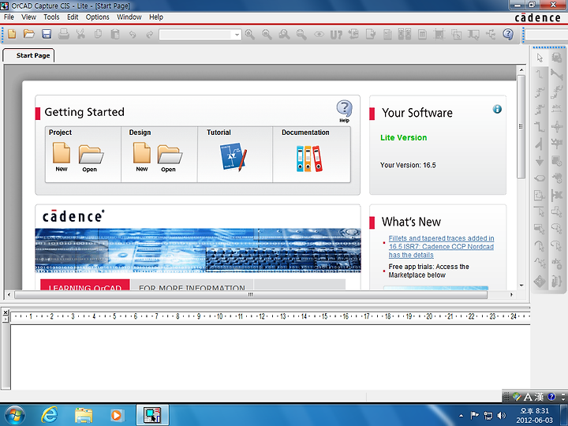Click the taskbar clock showing 8:31

pos(534,416)
